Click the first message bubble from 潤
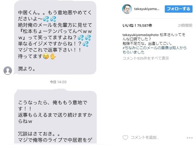The width and height of the screenshot is (194, 145). pos(55,38)
